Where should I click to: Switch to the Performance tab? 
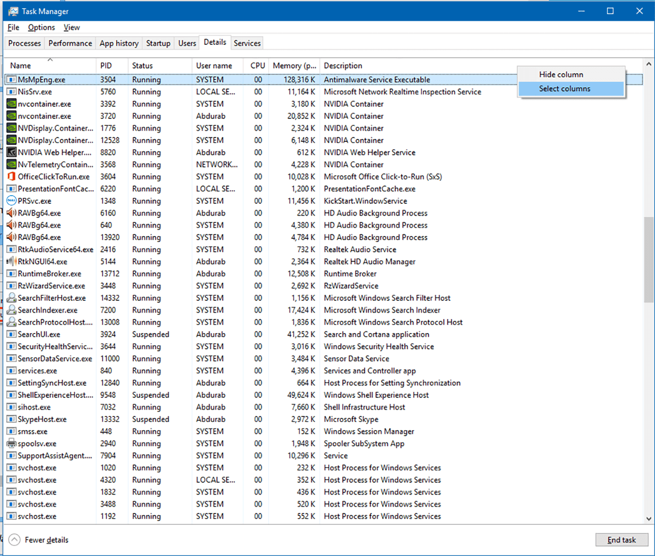(x=70, y=43)
